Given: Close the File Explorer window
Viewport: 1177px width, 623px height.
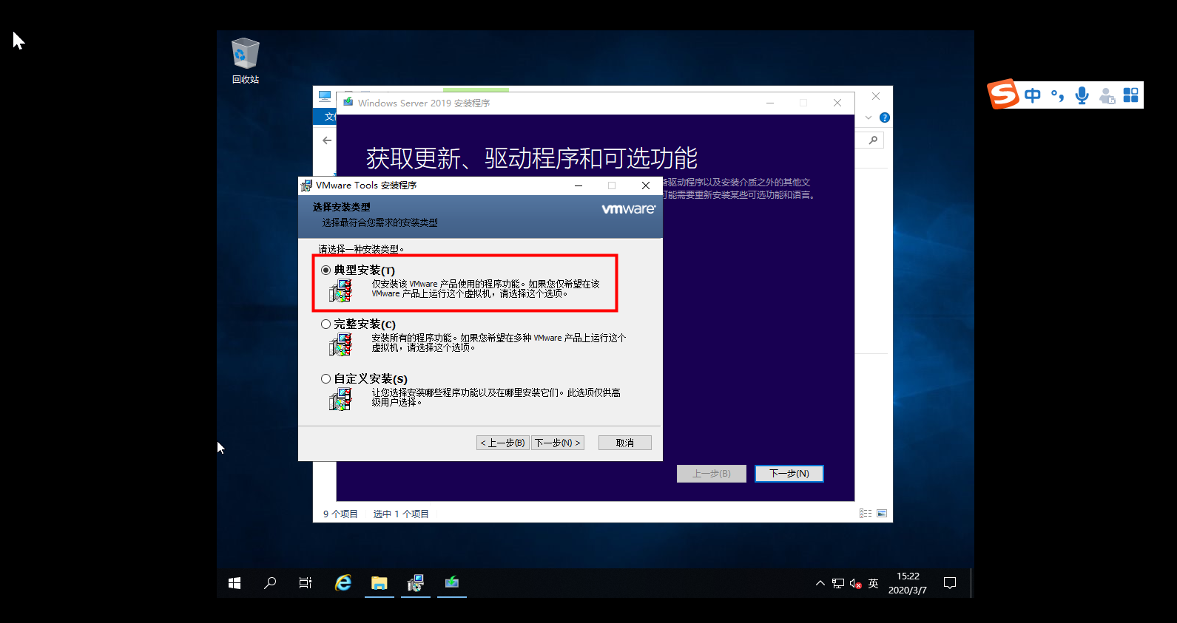Looking at the screenshot, I should pos(876,96).
